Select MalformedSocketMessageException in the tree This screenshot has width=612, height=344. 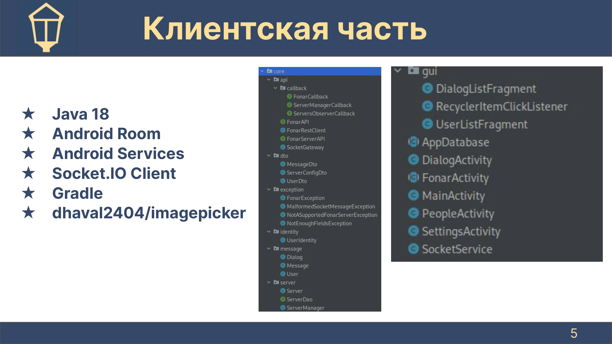[x=330, y=207]
